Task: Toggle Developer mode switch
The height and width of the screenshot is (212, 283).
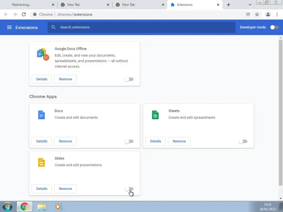Action: click(274, 27)
